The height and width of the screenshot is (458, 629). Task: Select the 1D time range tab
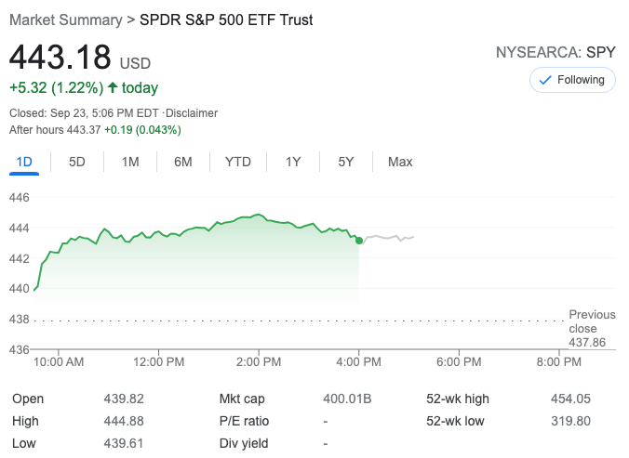point(24,162)
